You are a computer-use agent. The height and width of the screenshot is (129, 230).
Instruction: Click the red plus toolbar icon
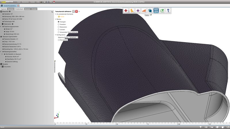[x=126, y=11]
